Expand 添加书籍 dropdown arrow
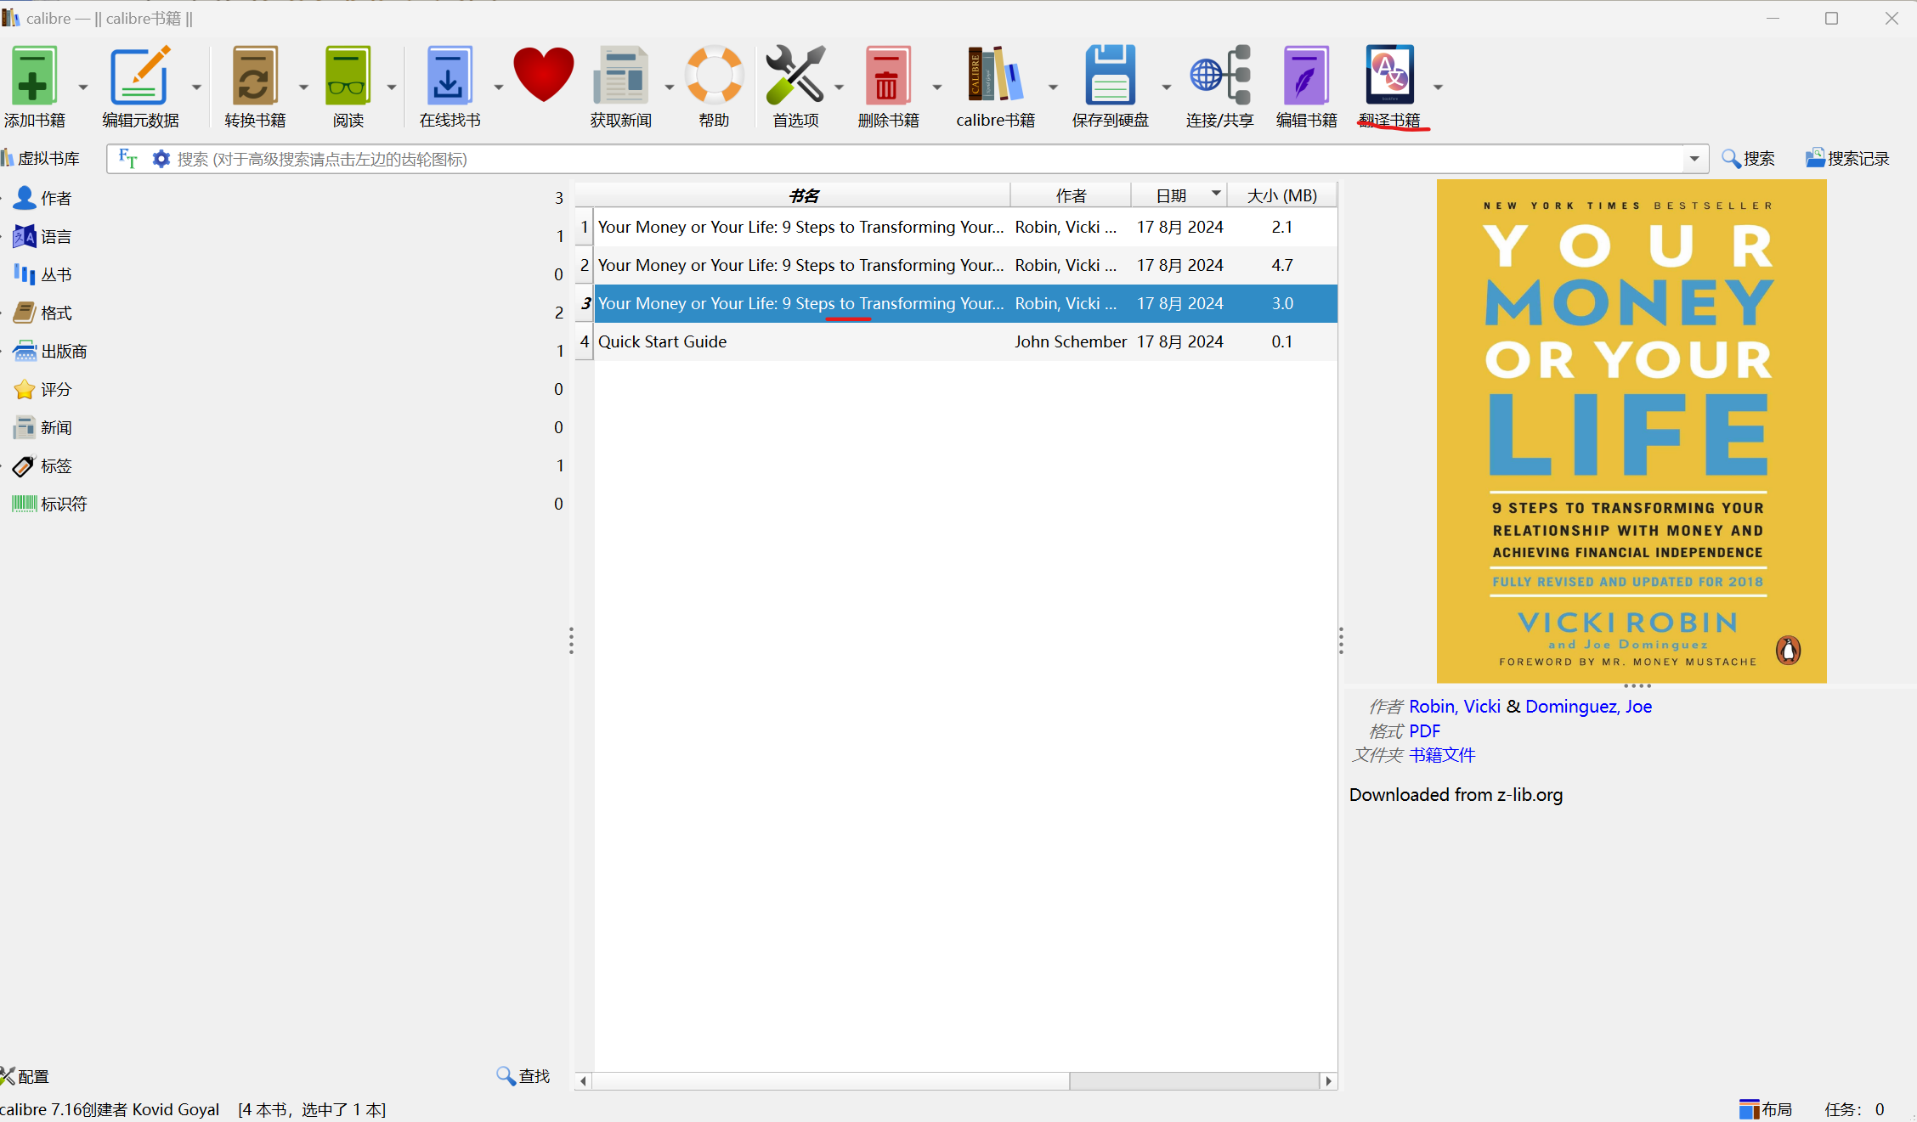Screen dimensions: 1917x1122 click(82, 87)
